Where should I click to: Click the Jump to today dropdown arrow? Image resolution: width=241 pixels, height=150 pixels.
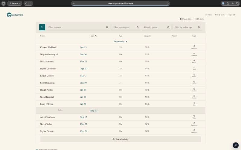[x=126, y=41]
